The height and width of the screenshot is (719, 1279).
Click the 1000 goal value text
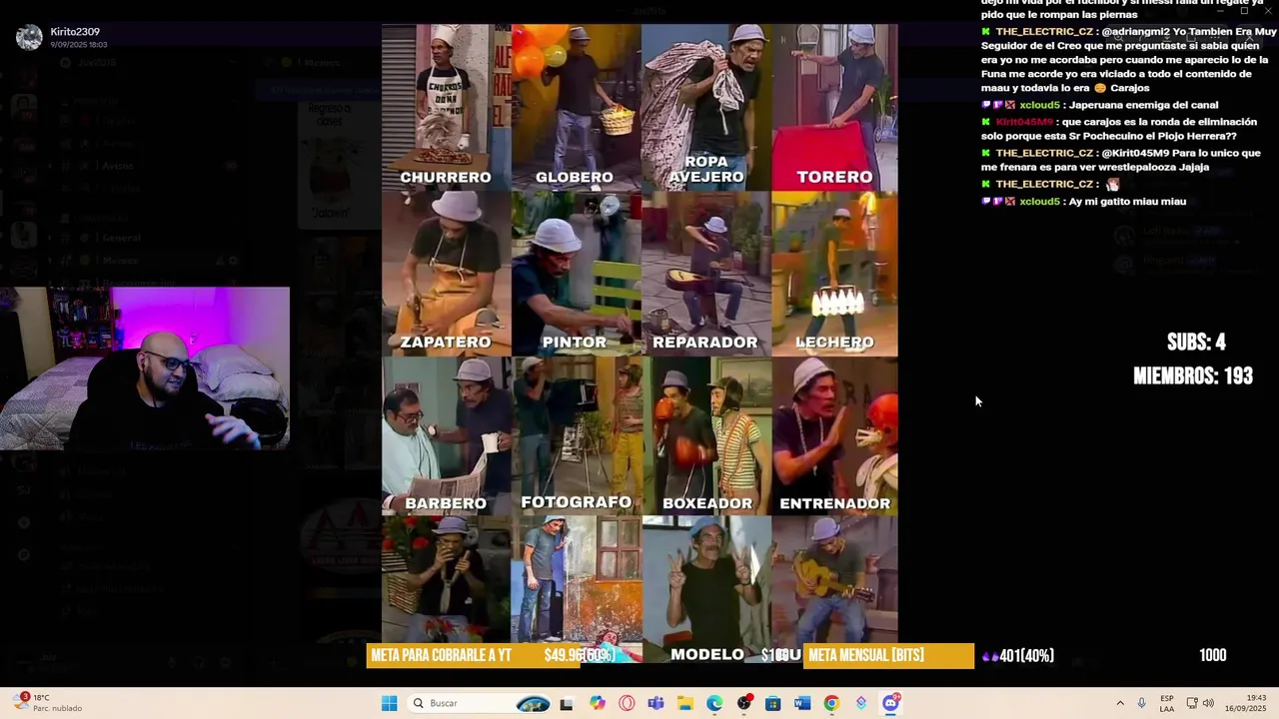(1212, 656)
